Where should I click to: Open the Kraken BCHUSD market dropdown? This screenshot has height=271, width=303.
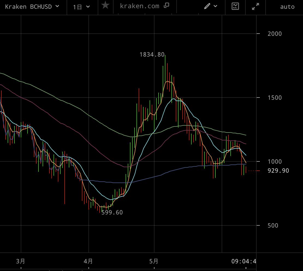[32, 7]
